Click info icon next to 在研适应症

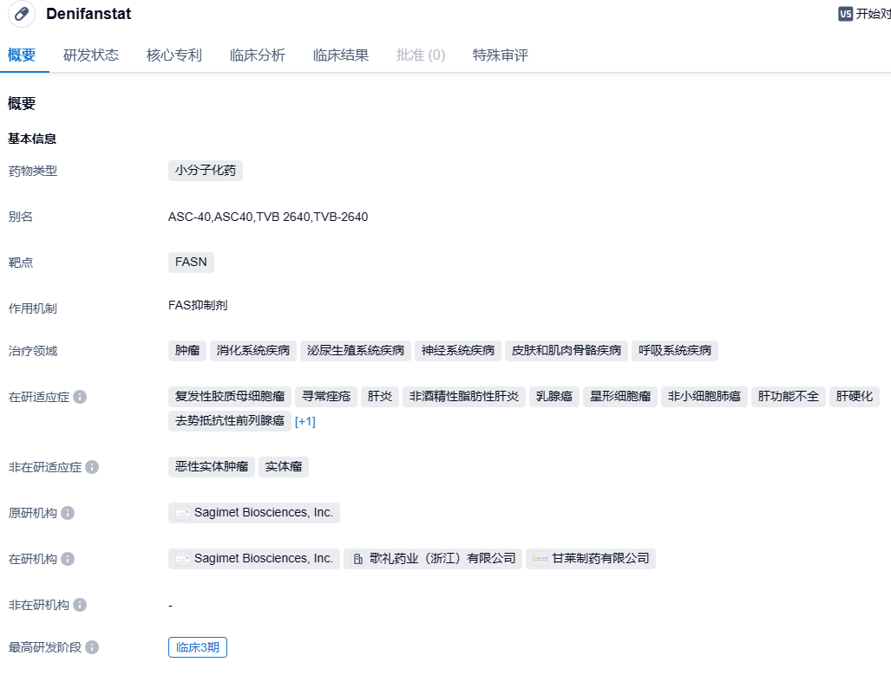pyautogui.click(x=80, y=397)
